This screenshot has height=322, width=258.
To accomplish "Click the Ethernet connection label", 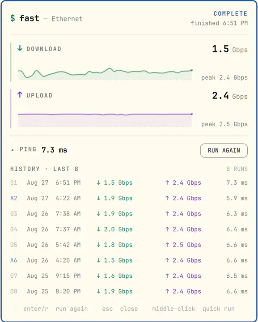I will [x=67, y=19].
